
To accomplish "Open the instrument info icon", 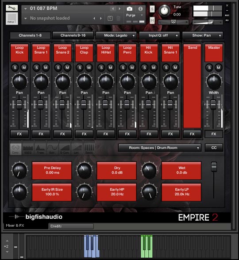I will click(x=140, y=8).
